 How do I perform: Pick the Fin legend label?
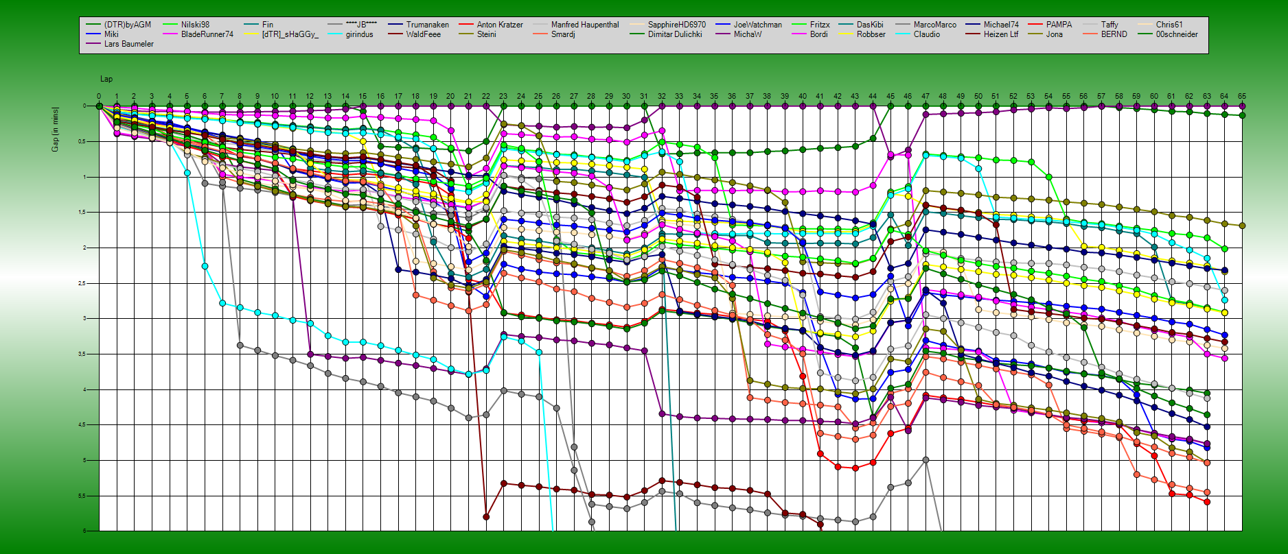point(268,25)
